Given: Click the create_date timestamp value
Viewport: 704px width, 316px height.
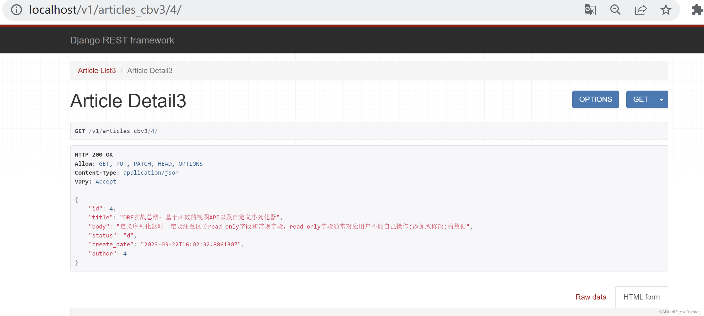Looking at the screenshot, I should 191,244.
